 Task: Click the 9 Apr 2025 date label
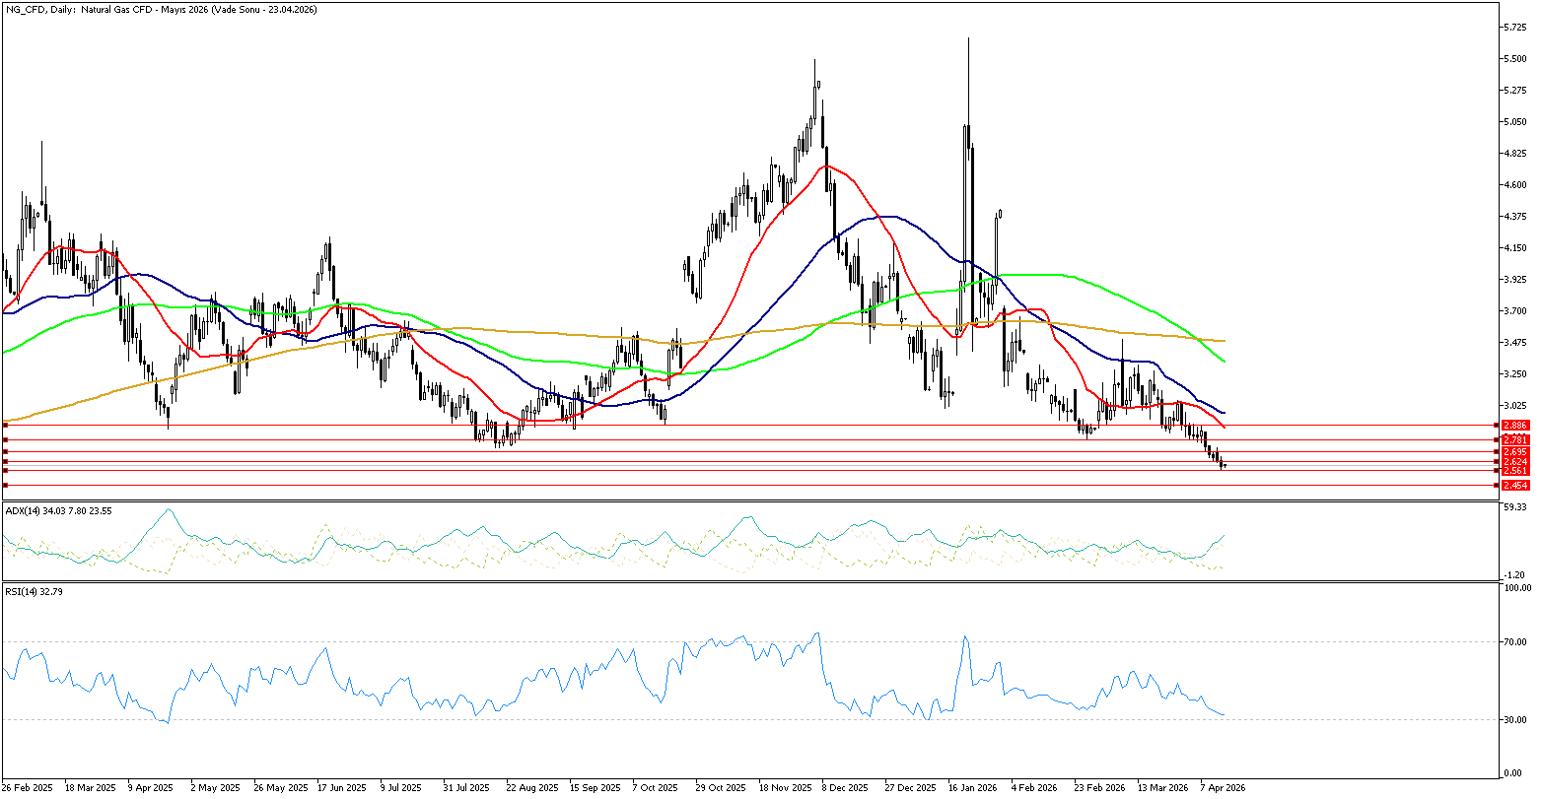pos(151,788)
